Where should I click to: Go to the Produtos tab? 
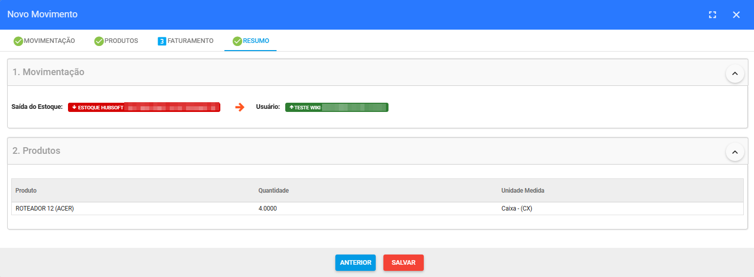click(x=117, y=41)
